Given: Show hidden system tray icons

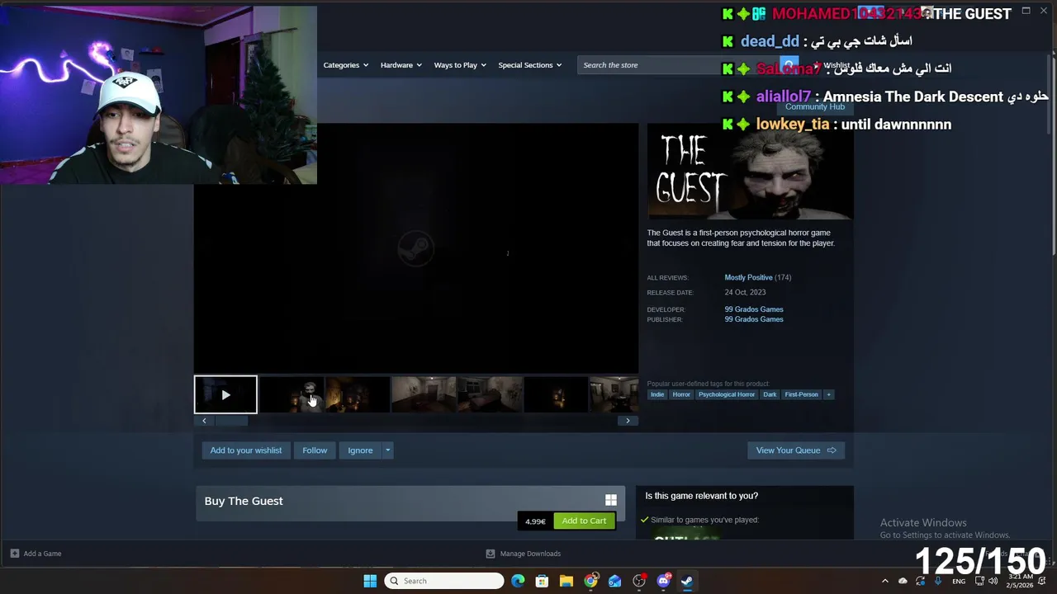Looking at the screenshot, I should [x=885, y=581].
